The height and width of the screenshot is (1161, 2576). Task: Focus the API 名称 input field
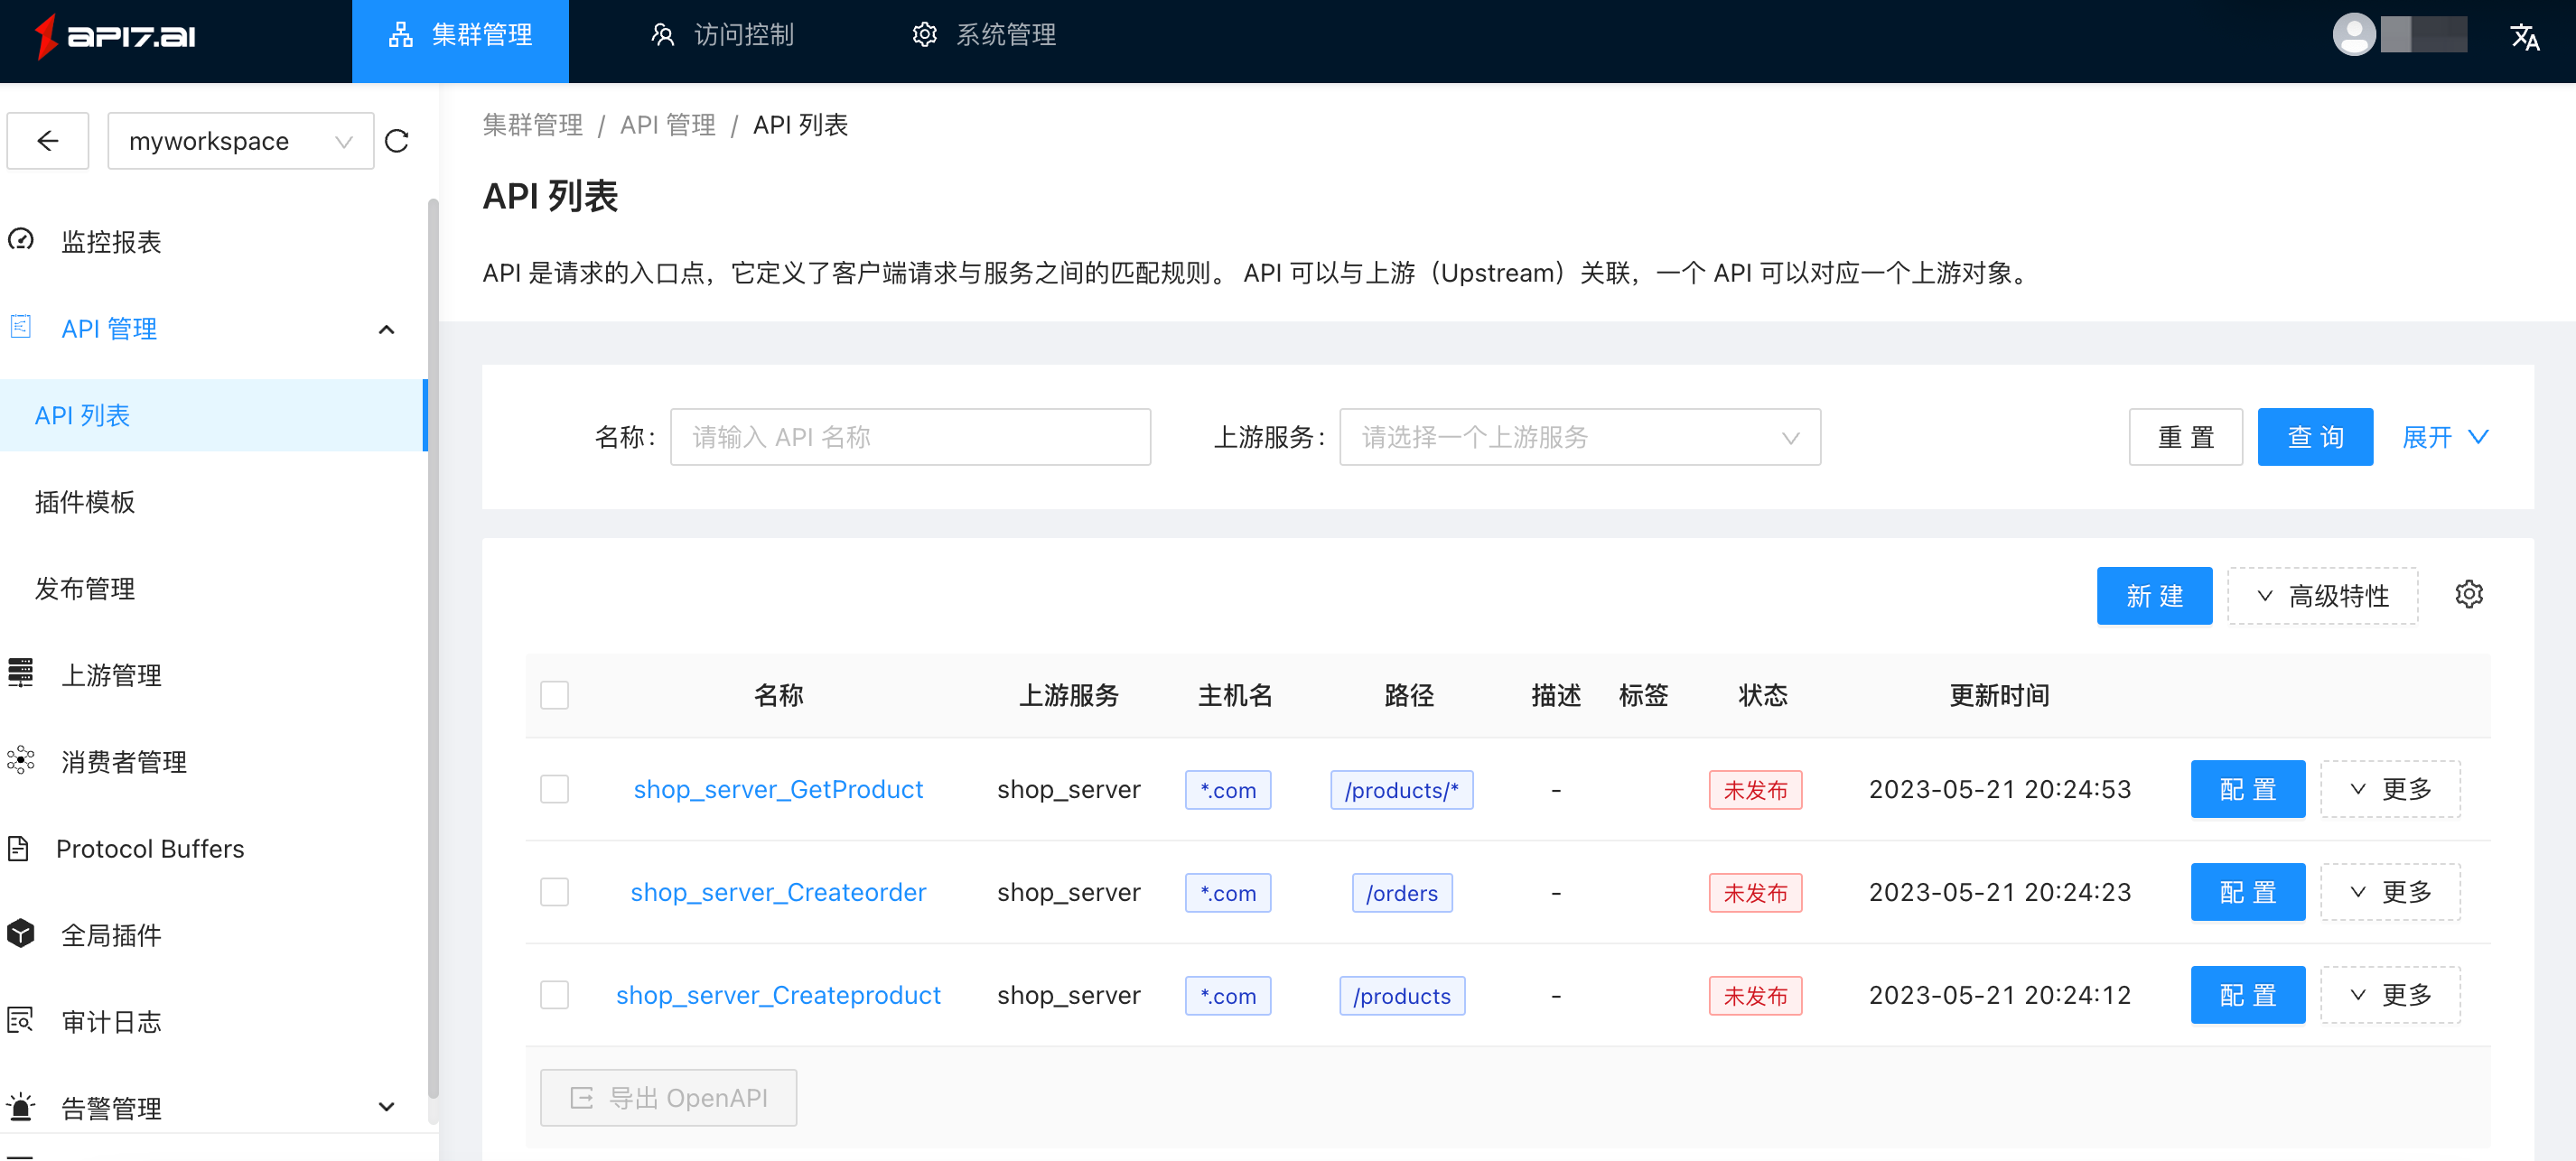pos(910,437)
